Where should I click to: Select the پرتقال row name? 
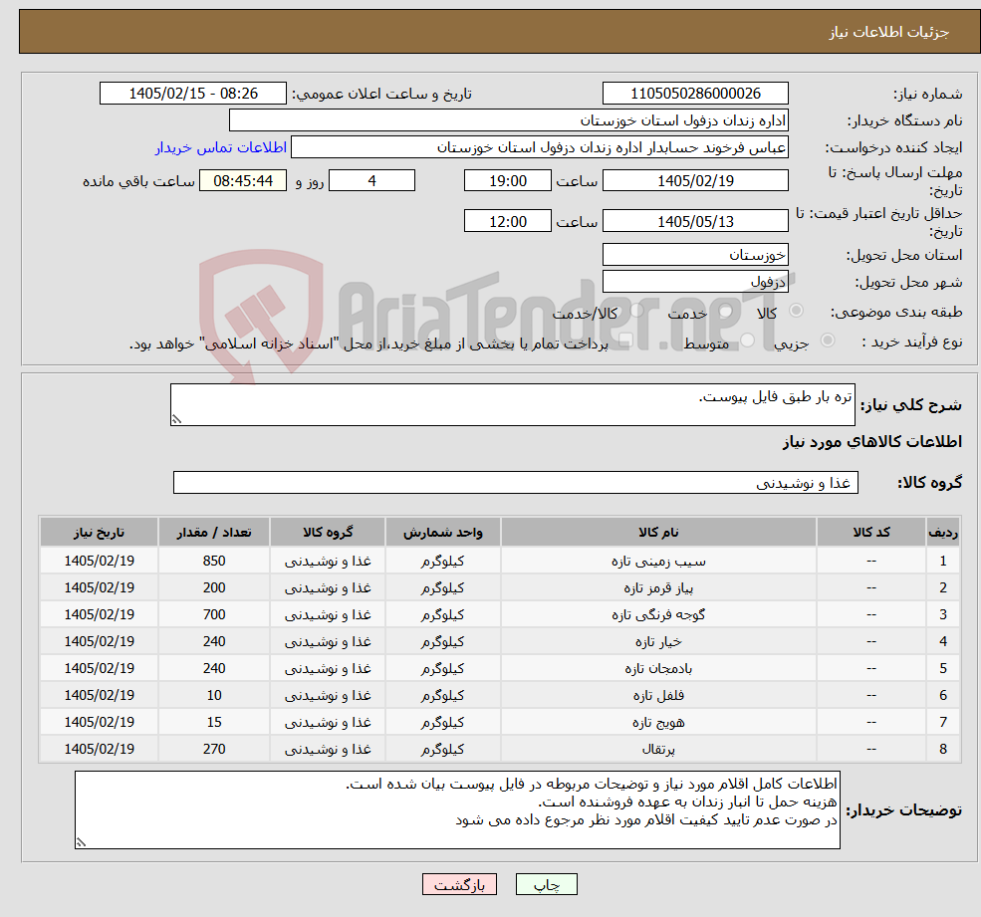click(x=658, y=750)
